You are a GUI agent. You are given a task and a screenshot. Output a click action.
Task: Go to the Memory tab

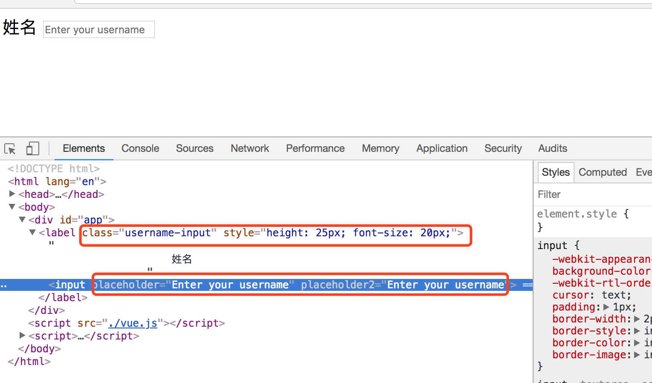point(381,148)
